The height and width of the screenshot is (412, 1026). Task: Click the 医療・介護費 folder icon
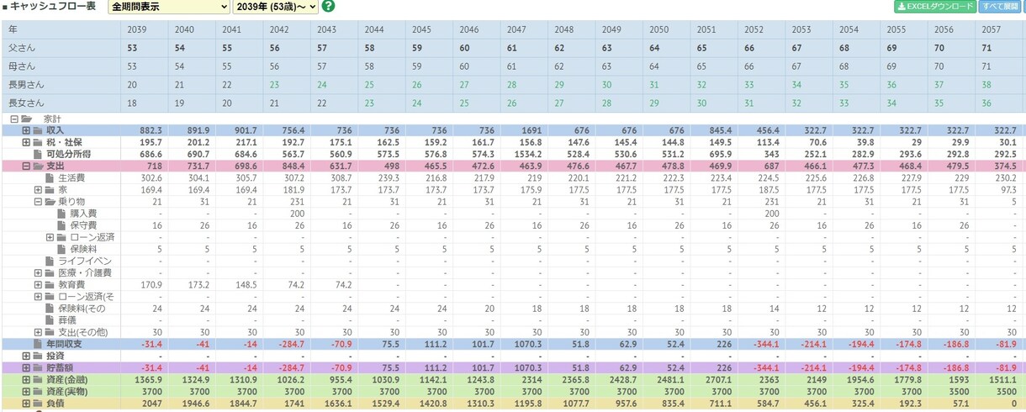point(50,272)
